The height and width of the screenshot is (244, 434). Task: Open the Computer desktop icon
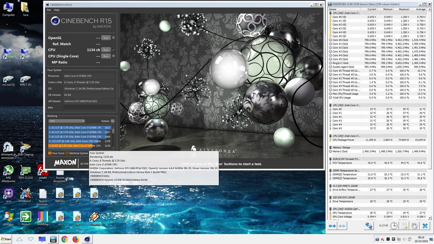(x=8, y=9)
